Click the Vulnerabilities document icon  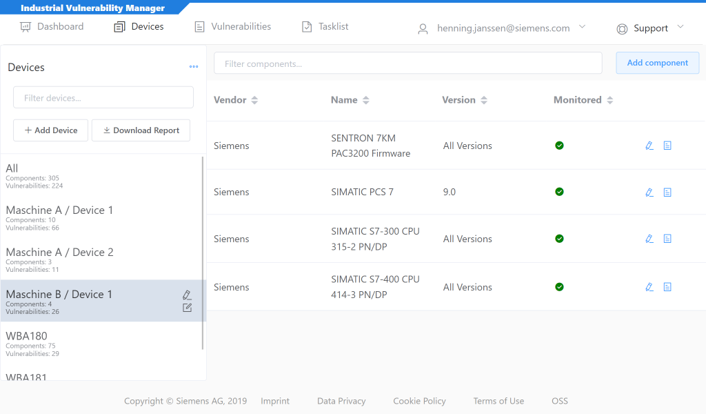(x=199, y=27)
